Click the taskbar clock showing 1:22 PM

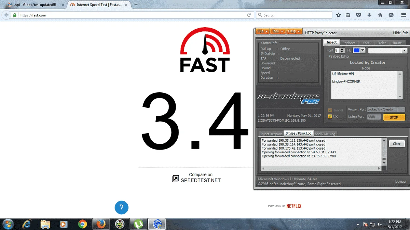pos(395,224)
